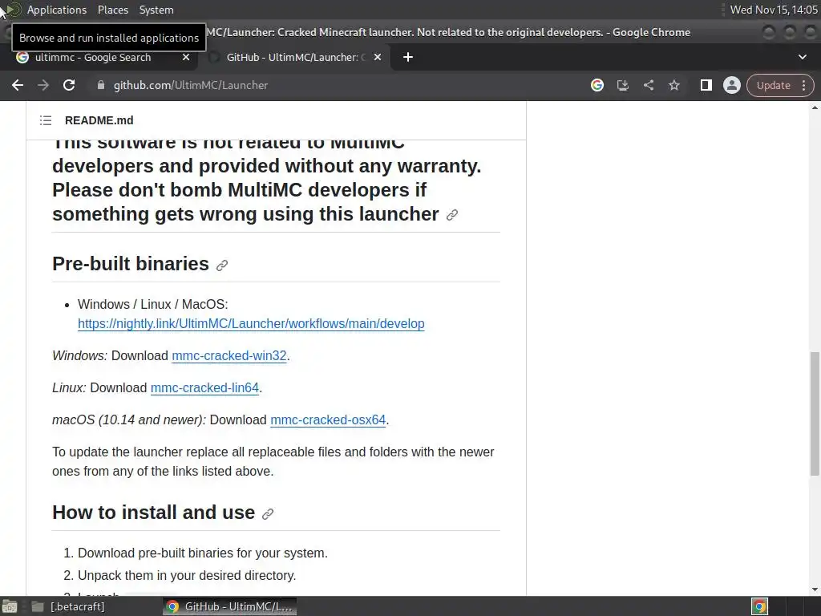Download mmc-cracked-osx64

[x=328, y=419]
